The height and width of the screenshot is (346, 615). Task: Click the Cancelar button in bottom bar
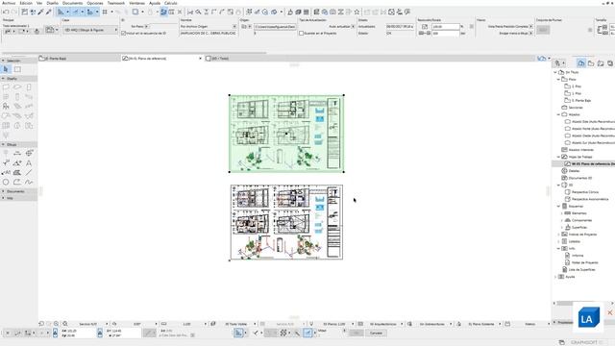click(376, 334)
